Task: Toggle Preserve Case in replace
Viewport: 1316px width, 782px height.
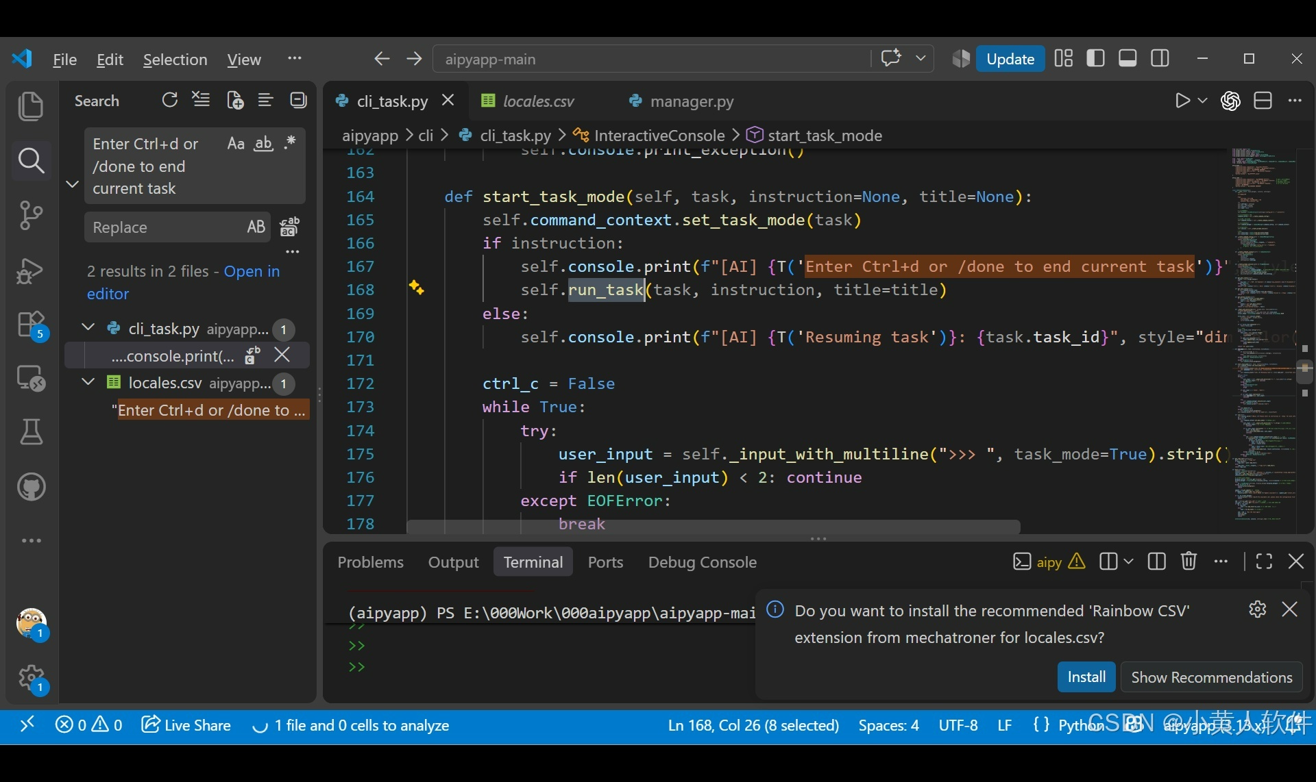Action: click(256, 227)
